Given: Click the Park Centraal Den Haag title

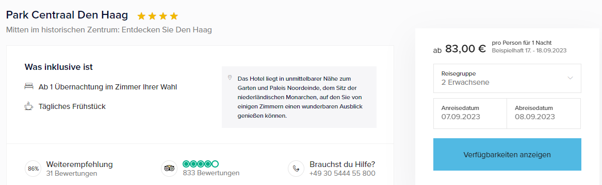Looking at the screenshot, I should point(67,15).
